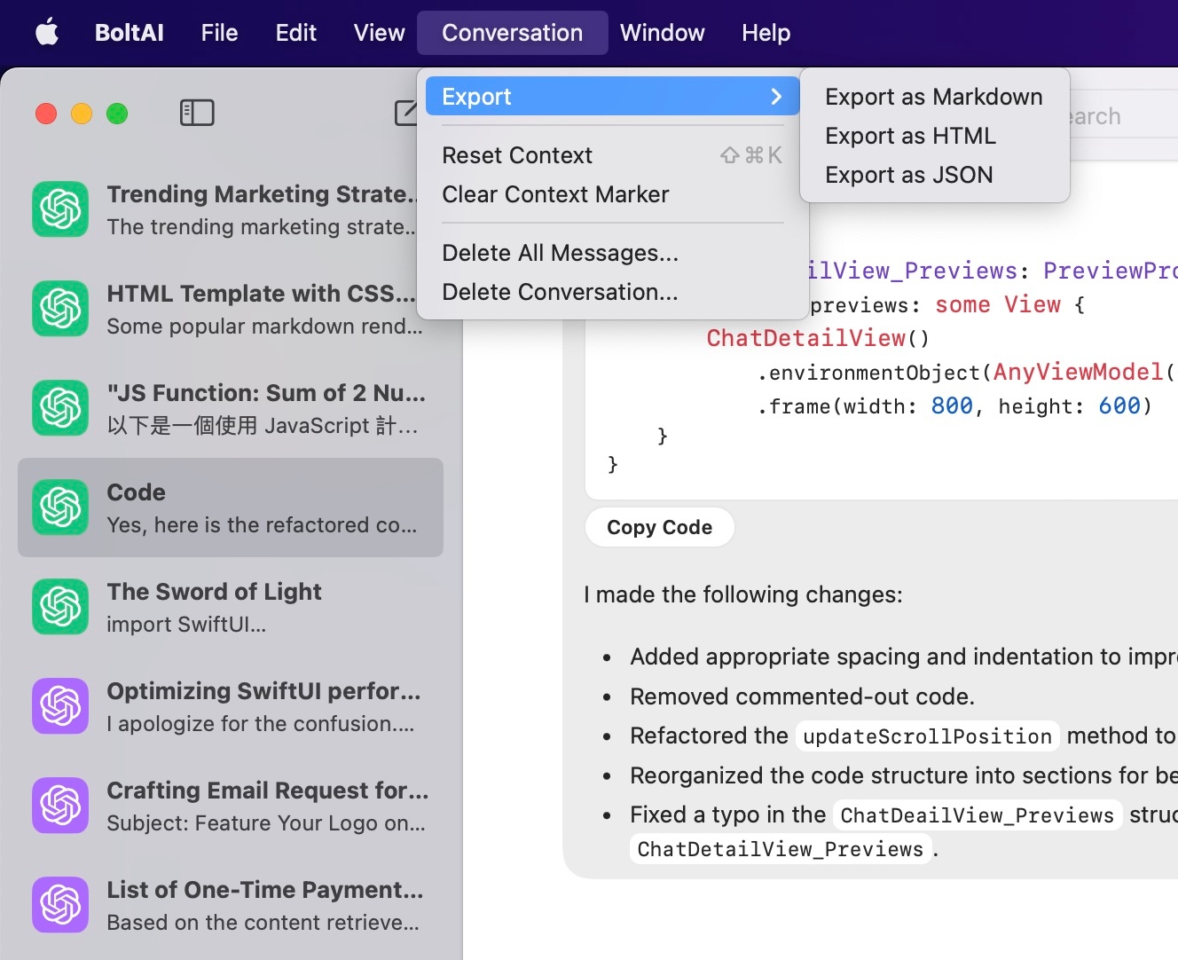Choose Export as Markdown
This screenshot has width=1178, height=960.
933,97
